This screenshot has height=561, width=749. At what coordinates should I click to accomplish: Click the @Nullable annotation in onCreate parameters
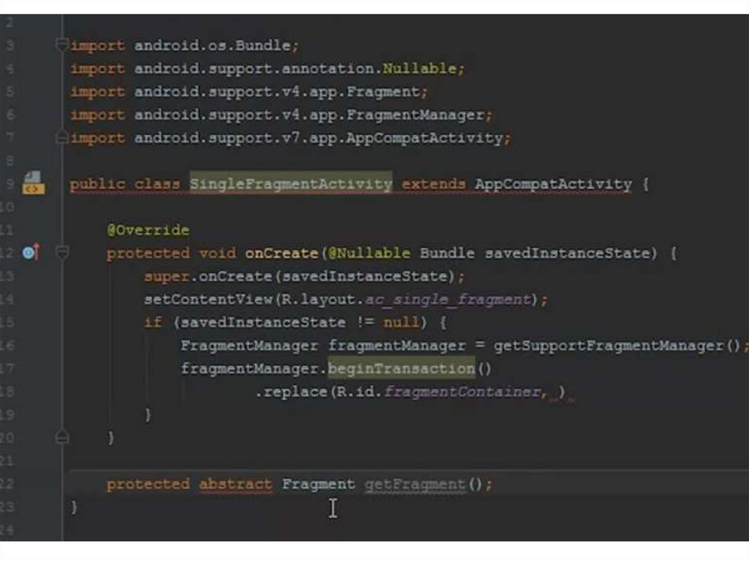click(x=369, y=253)
